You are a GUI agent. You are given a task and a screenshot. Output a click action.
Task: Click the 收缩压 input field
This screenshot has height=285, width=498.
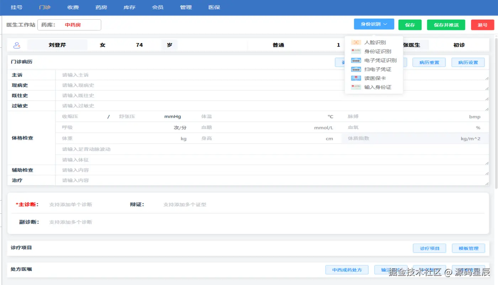pos(81,116)
